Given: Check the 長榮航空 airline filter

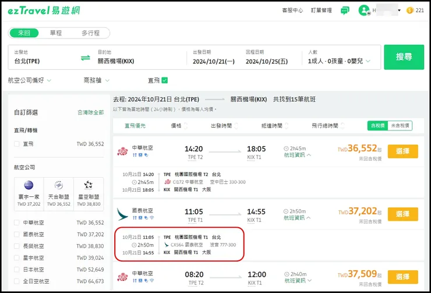Looking at the screenshot, I should point(17,246).
